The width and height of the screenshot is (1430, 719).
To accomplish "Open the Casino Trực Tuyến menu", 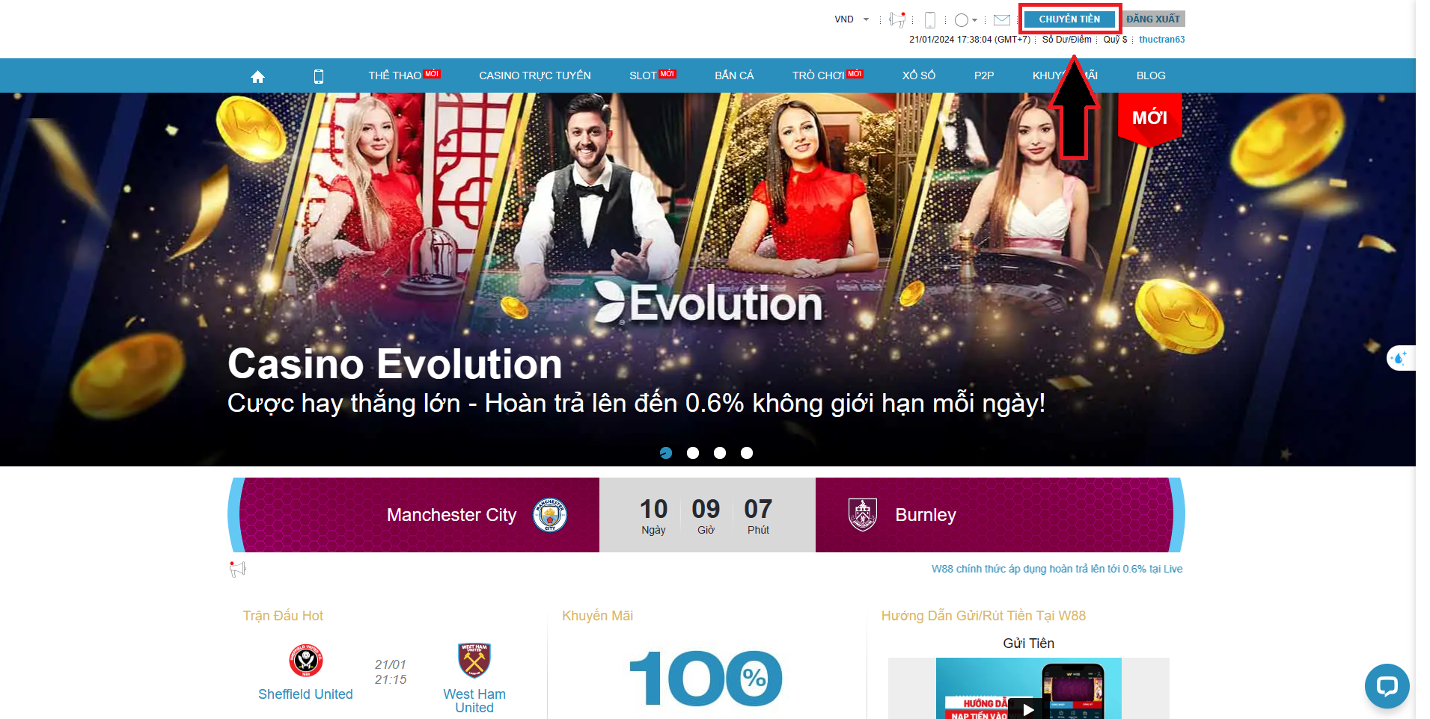I will click(x=534, y=75).
